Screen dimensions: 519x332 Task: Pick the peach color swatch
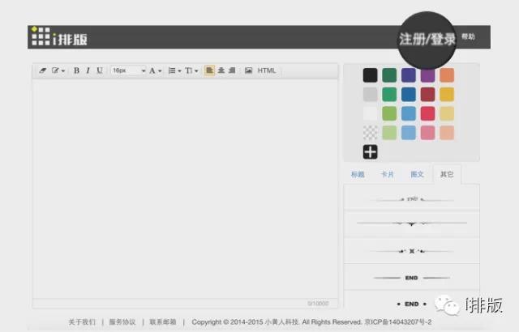447,133
